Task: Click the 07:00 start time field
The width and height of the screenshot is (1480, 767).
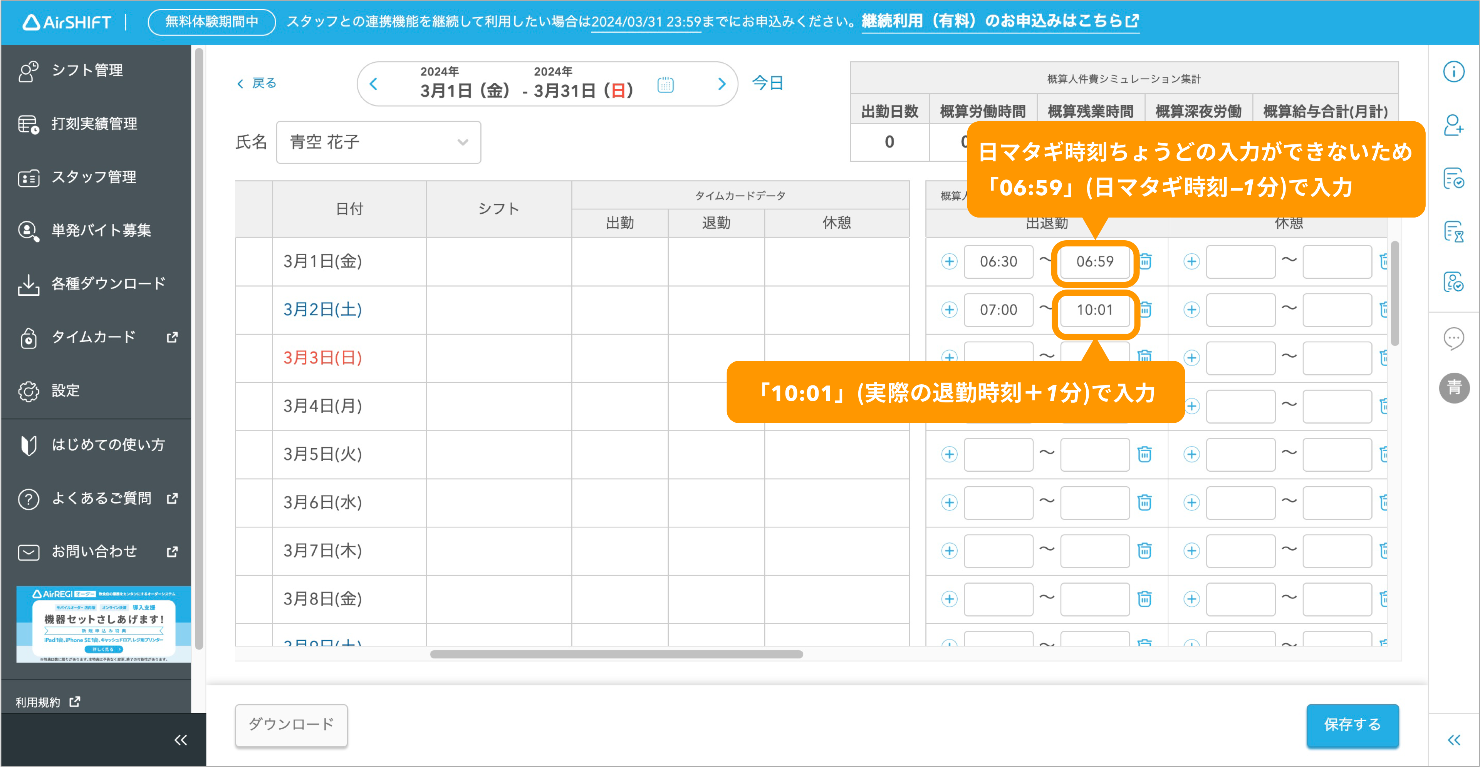Action: coord(998,310)
